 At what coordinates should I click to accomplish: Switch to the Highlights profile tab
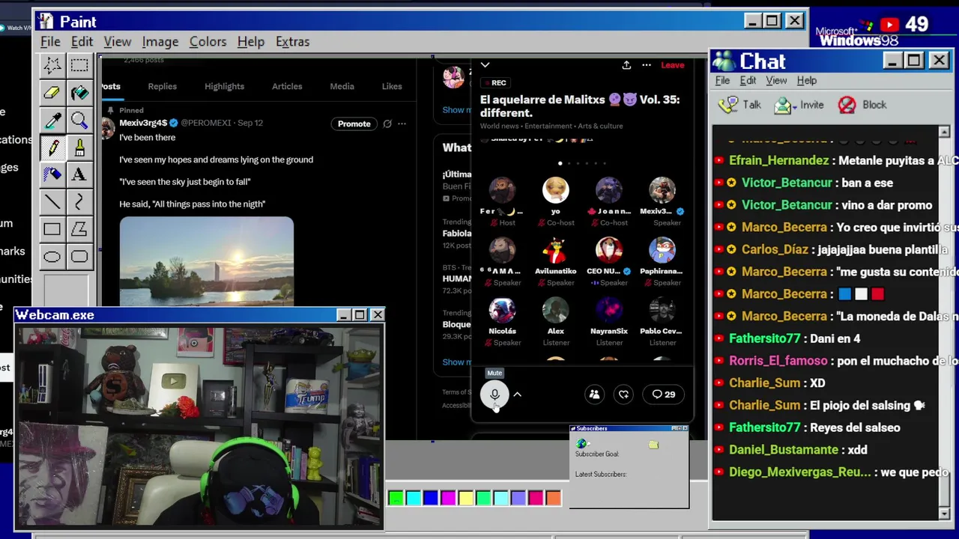(225, 86)
